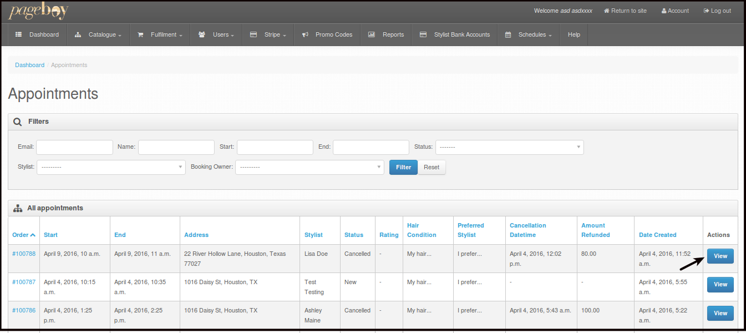Sort by Amount Refunded column header
Viewport: 746px width, 333px height.
click(x=596, y=230)
